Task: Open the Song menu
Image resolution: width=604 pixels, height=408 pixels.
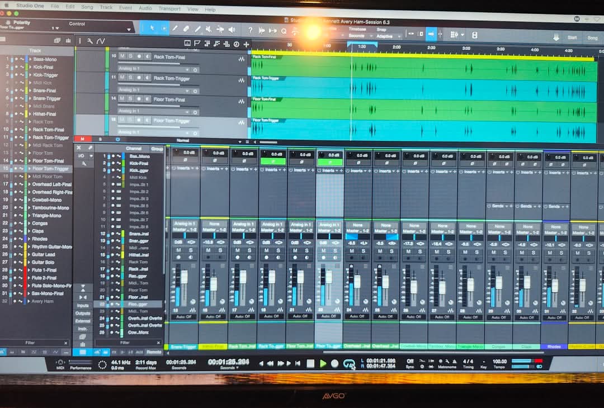Action: point(87,7)
